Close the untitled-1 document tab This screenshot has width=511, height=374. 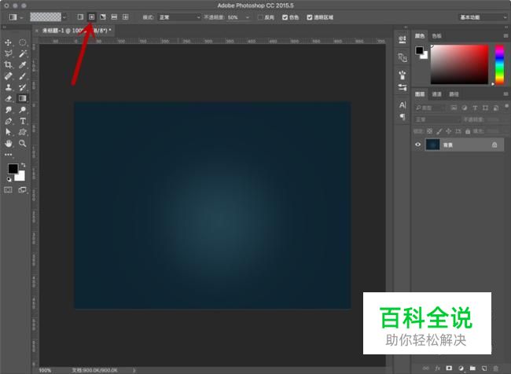pos(37,31)
